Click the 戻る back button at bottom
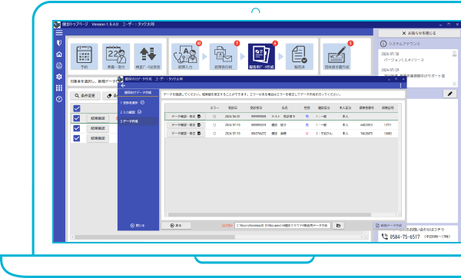461x278 pixels. click(176, 226)
